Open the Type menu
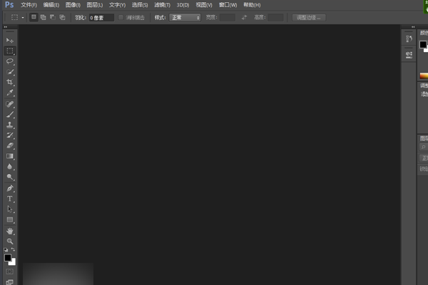The image size is (428, 285). pos(118,5)
